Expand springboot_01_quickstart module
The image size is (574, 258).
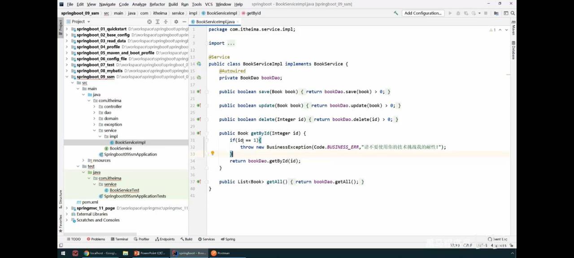click(67, 29)
